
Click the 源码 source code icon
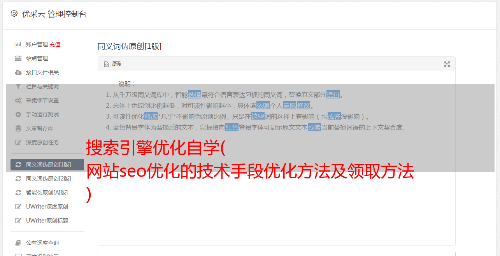pyautogui.click(x=106, y=64)
